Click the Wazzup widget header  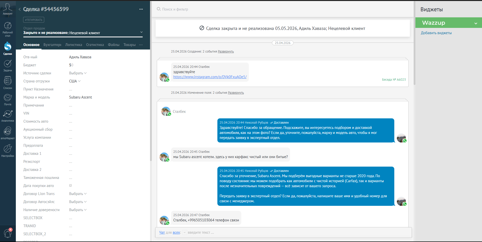(x=449, y=23)
